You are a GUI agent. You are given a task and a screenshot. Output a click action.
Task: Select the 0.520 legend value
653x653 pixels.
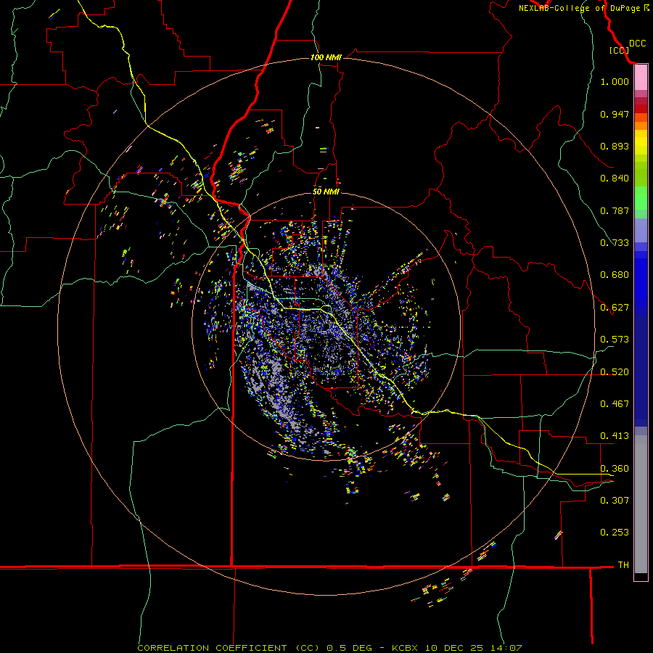(x=615, y=372)
